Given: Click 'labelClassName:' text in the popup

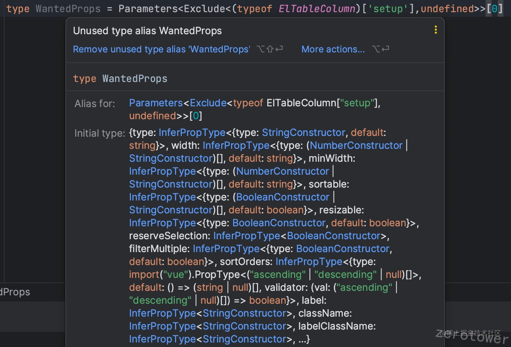Looking at the screenshot, I should click(x=337, y=326).
